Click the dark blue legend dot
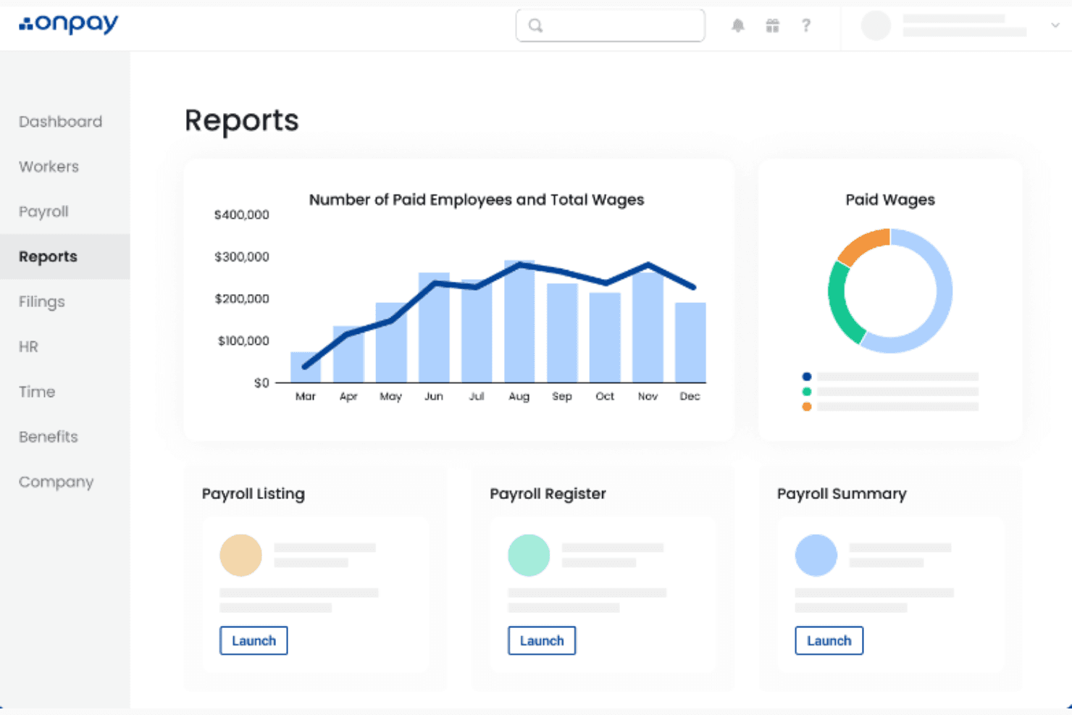The height and width of the screenshot is (715, 1072). 806,377
